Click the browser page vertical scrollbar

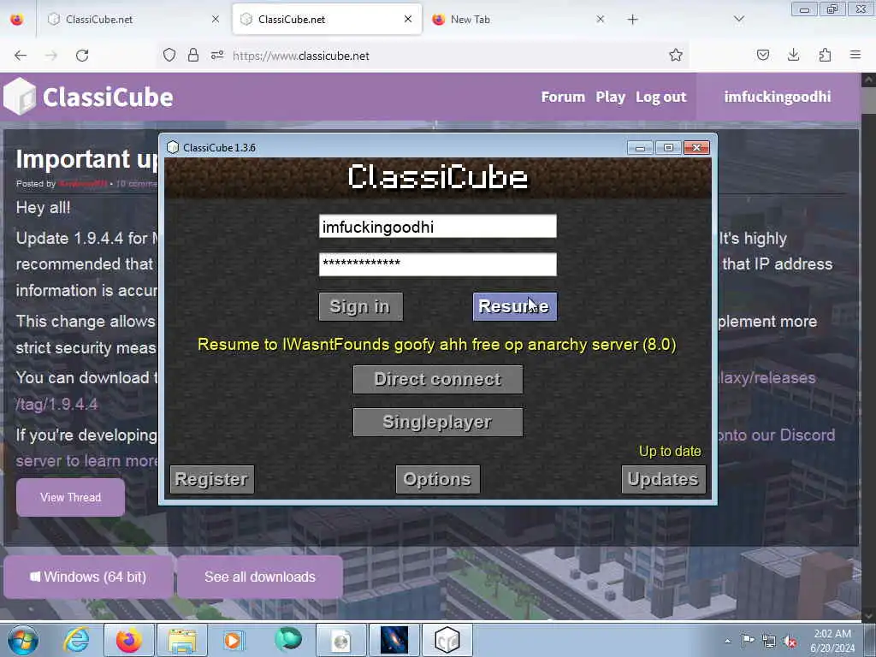pos(867,346)
